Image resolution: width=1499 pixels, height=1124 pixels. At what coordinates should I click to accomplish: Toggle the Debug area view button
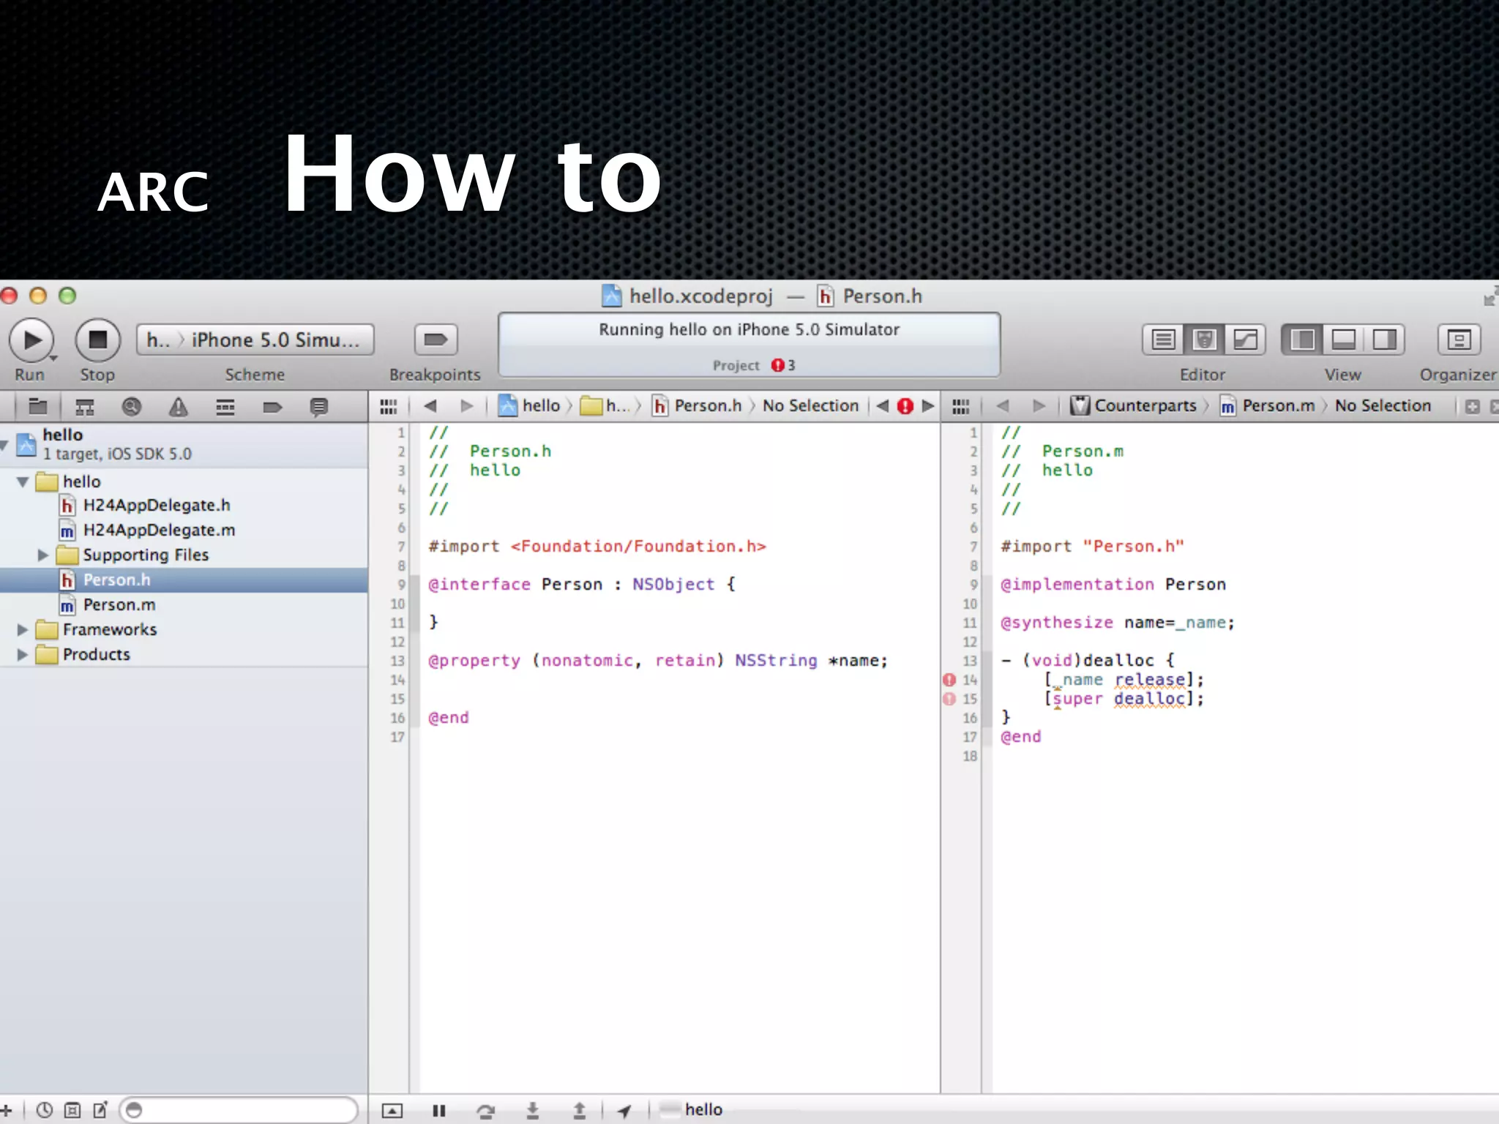tap(1343, 340)
